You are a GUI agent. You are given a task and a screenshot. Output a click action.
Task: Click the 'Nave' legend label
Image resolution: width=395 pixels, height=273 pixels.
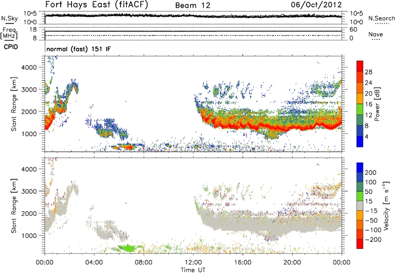(x=376, y=34)
